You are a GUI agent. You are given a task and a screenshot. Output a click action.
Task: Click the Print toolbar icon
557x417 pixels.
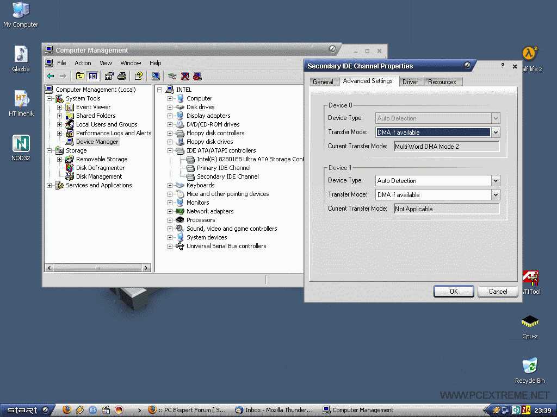122,76
